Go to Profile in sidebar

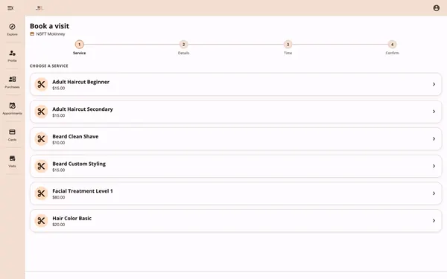click(12, 56)
